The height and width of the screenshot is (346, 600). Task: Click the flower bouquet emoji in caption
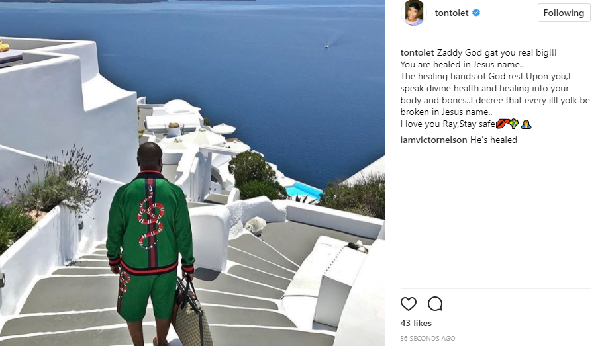coord(514,124)
